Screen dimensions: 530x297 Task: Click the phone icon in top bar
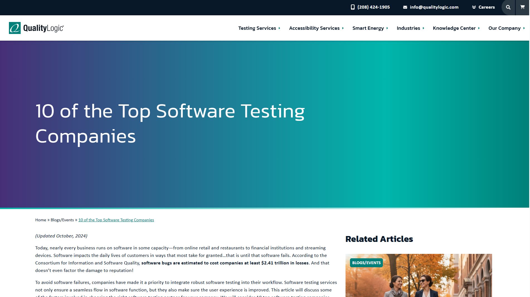[x=353, y=7]
